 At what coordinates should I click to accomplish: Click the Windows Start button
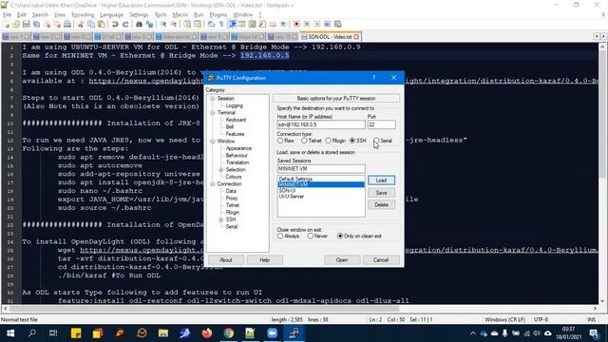point(10,333)
